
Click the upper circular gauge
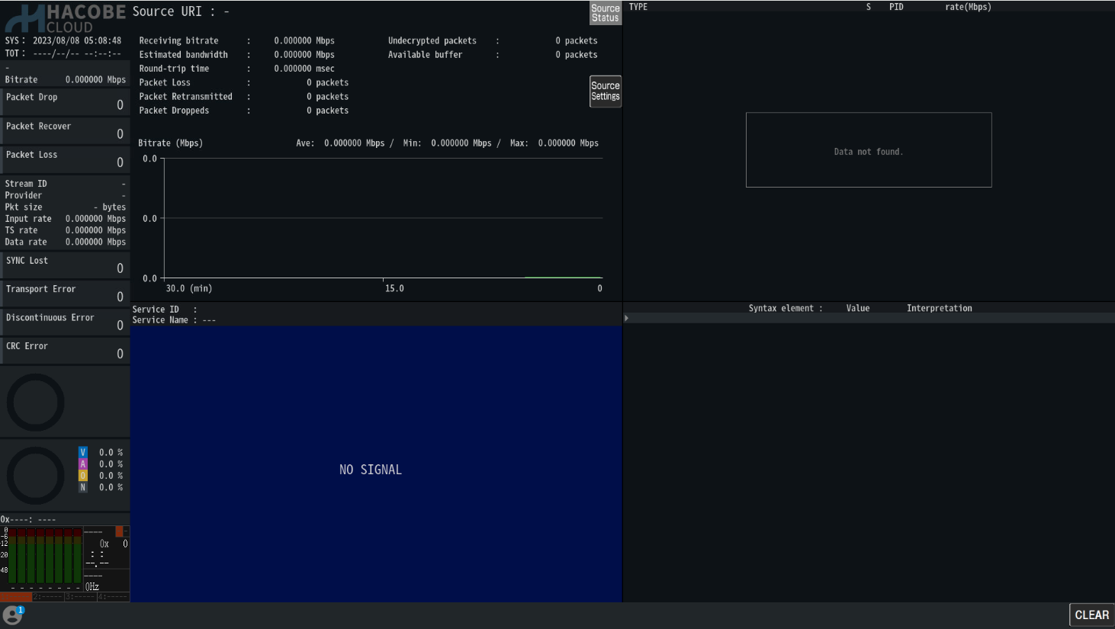click(x=35, y=403)
